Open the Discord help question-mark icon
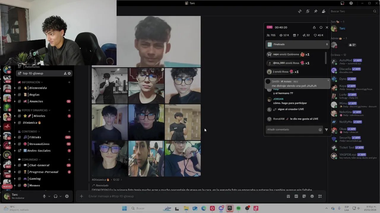 tap(351, 3)
